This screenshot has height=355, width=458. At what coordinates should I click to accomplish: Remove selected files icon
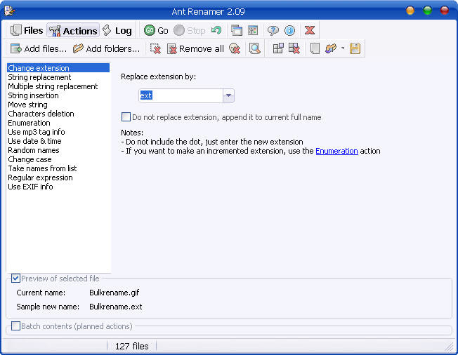[155, 48]
